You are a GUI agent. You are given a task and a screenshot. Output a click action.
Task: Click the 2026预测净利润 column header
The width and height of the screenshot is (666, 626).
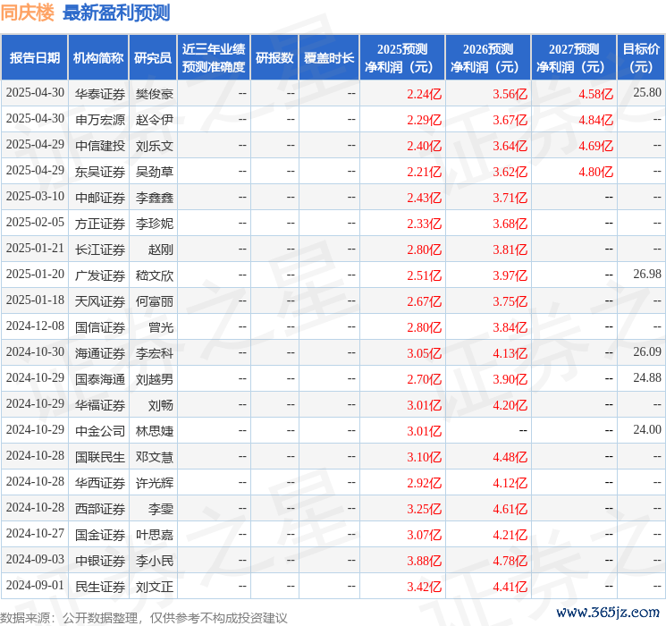488,58
